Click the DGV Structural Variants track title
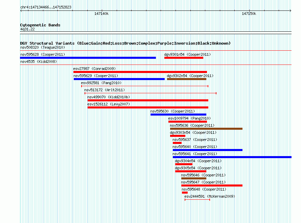Screen dimensions: 301x223 [x=125, y=43]
